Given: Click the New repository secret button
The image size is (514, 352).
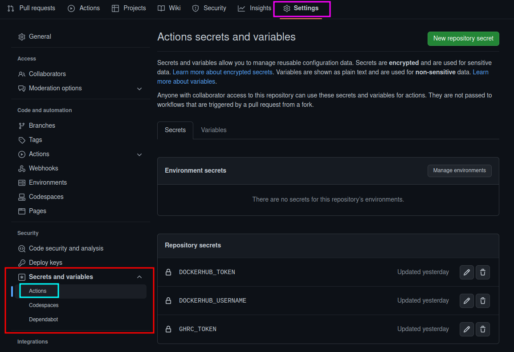Looking at the screenshot, I should (x=463, y=38).
